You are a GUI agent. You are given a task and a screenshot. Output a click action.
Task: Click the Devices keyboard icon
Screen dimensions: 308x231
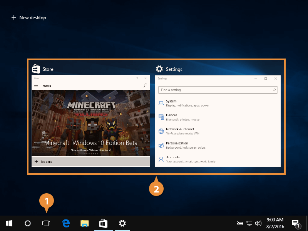click(x=161, y=117)
